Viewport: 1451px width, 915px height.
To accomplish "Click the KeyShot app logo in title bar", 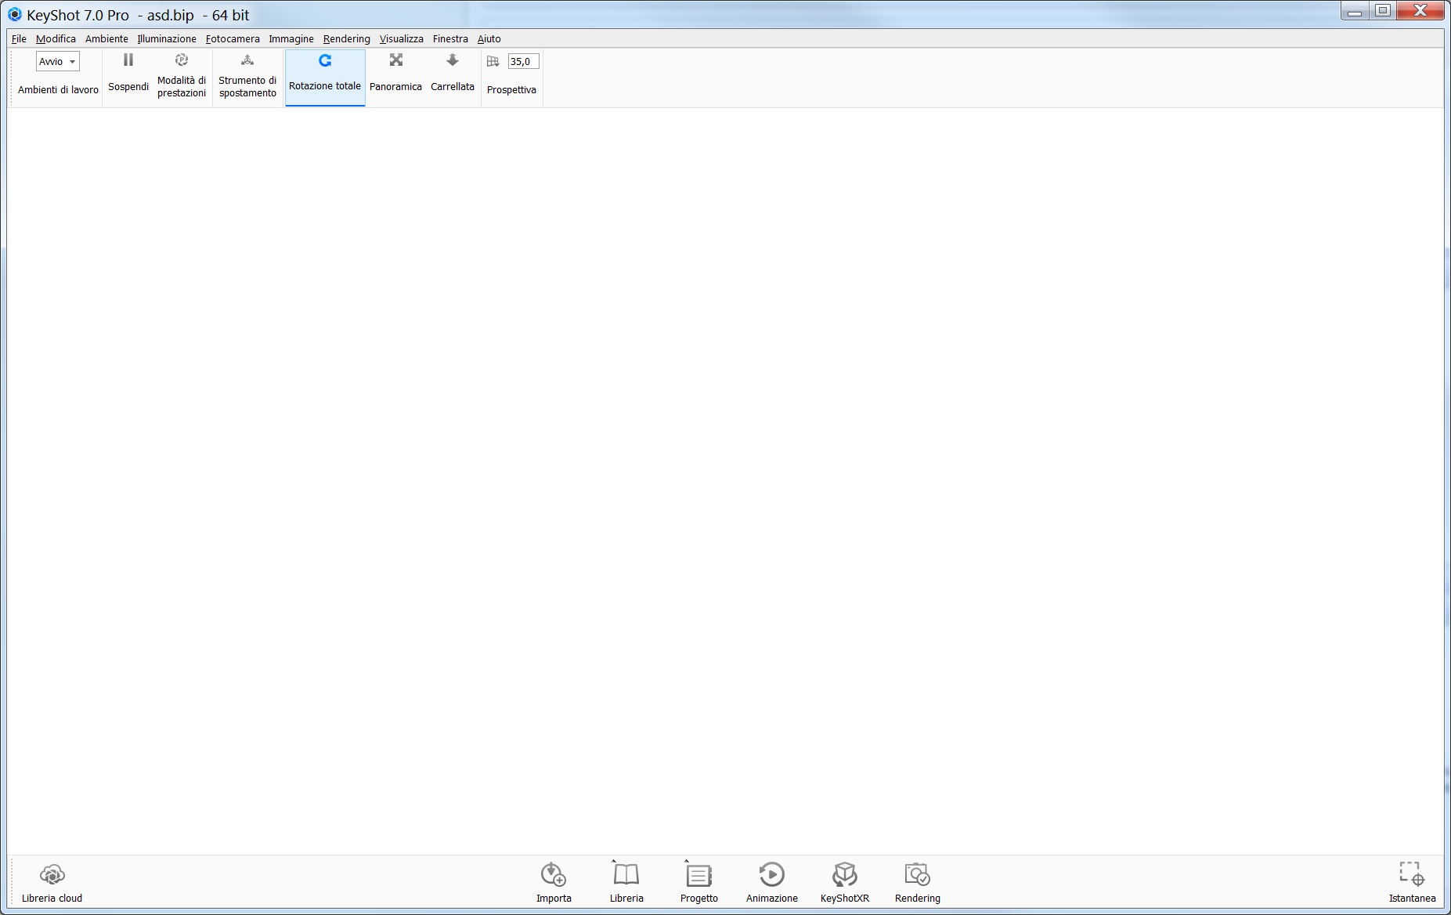I will [14, 15].
